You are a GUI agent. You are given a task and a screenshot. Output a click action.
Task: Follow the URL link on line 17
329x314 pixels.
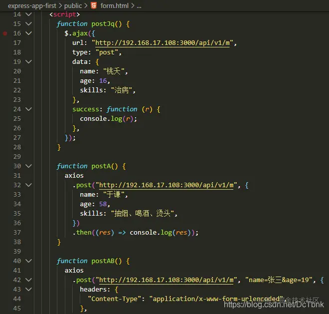(x=163, y=43)
